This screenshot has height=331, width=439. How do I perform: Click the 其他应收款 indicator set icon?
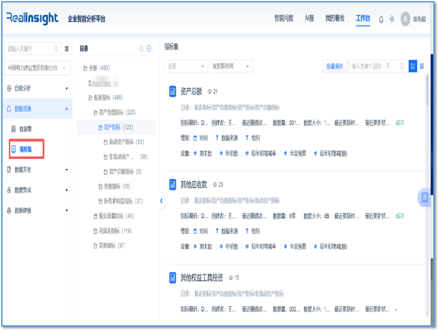[172, 185]
